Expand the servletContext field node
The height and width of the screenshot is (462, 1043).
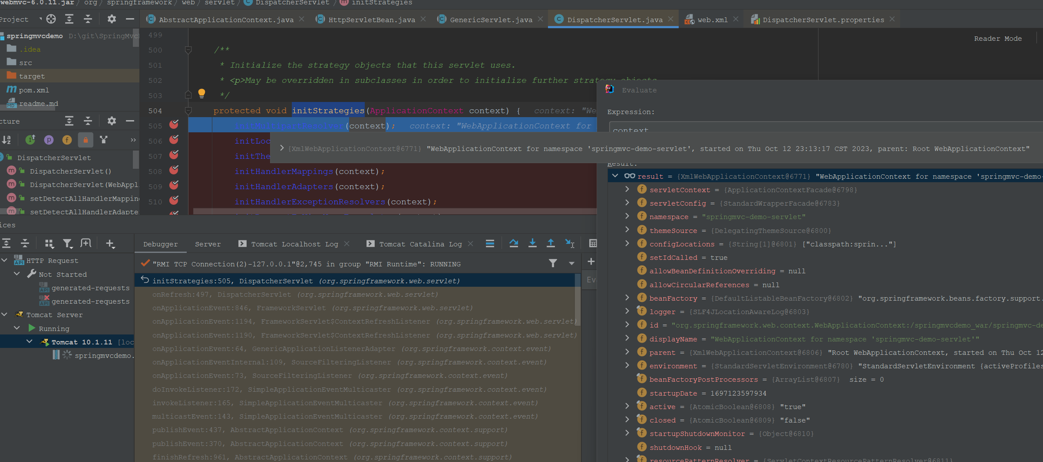click(627, 190)
